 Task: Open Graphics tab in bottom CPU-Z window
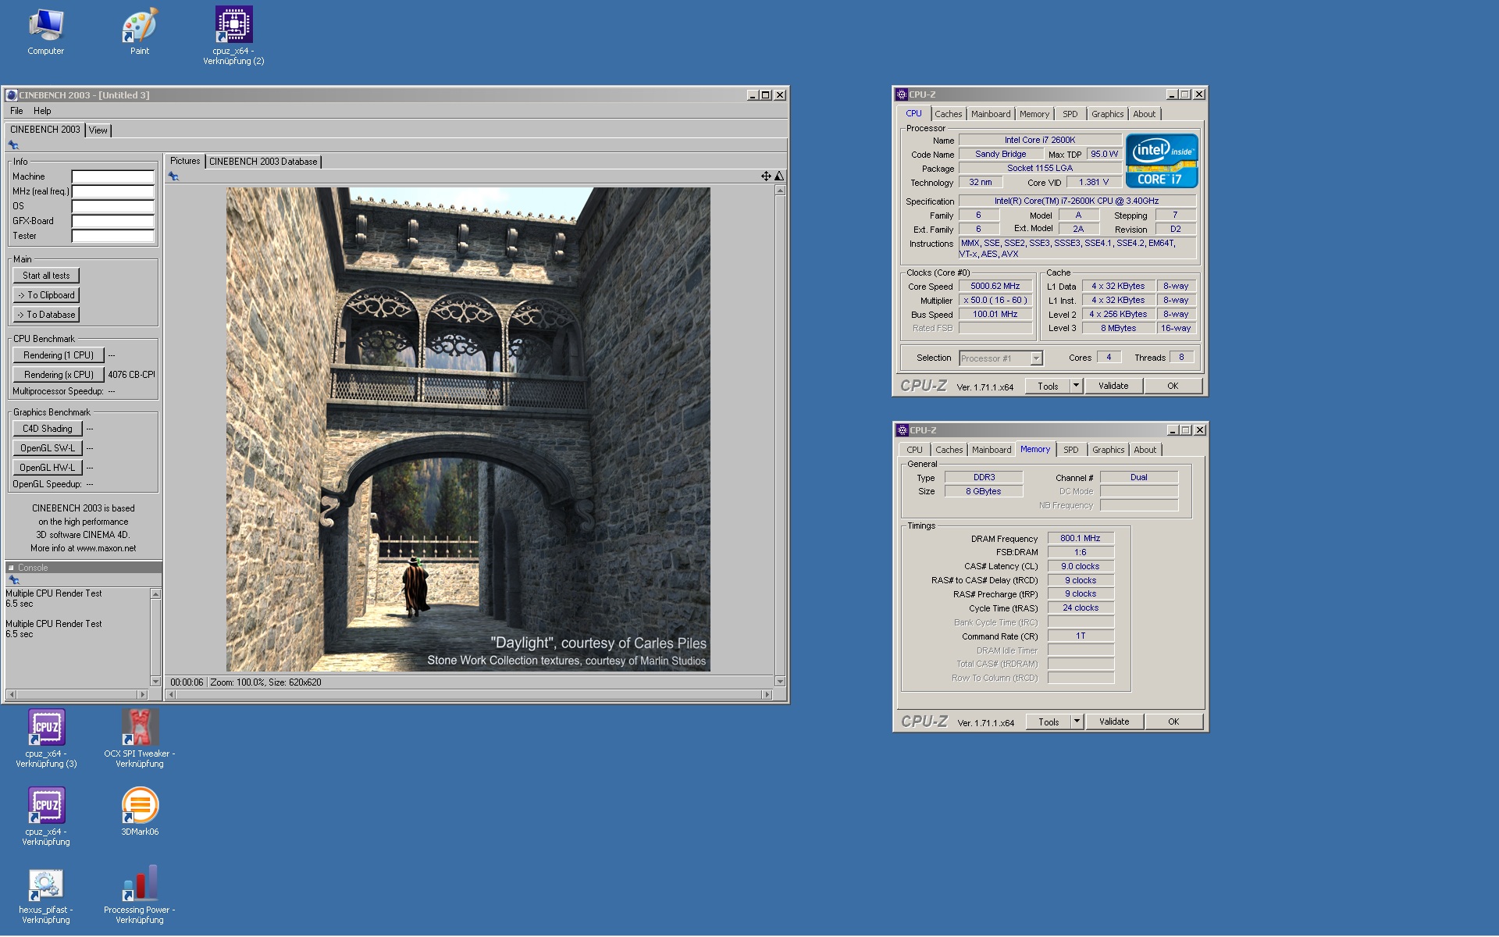click(x=1108, y=450)
